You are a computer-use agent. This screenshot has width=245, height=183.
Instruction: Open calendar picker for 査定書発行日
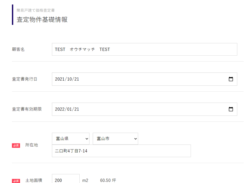coord(231,79)
